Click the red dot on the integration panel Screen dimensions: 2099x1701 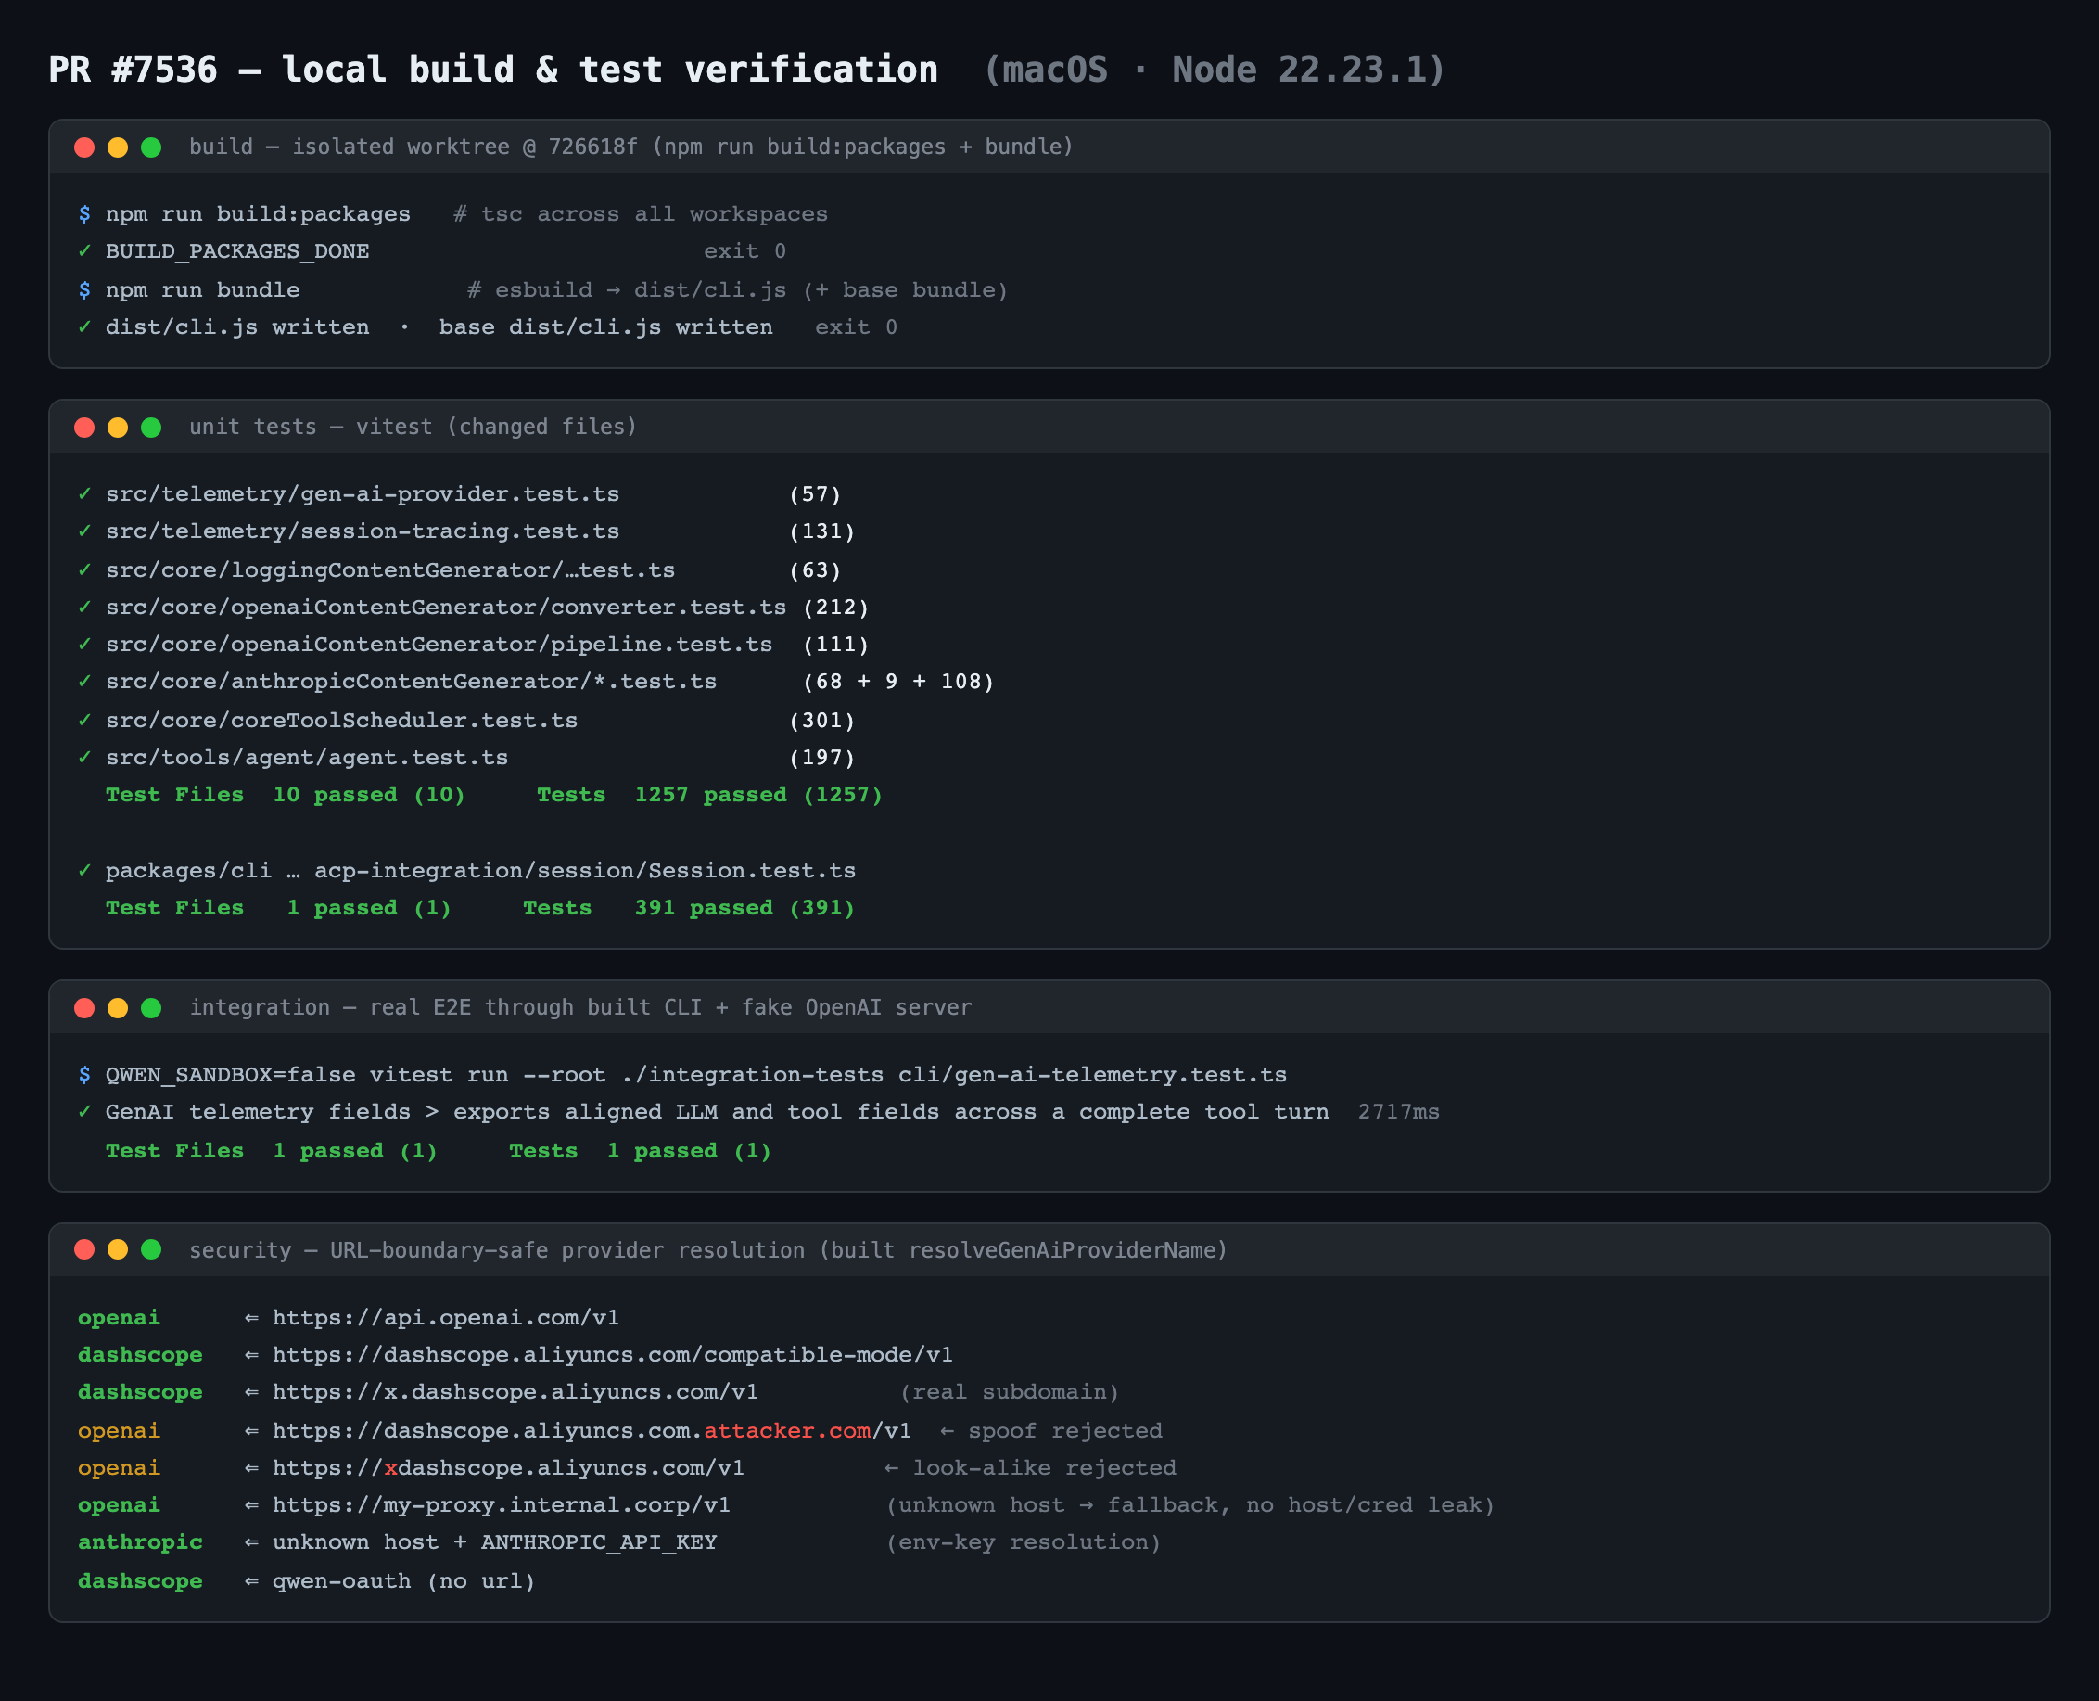(x=84, y=1008)
